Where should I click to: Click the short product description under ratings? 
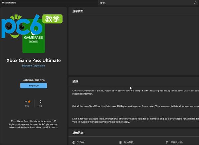click(x=33, y=124)
